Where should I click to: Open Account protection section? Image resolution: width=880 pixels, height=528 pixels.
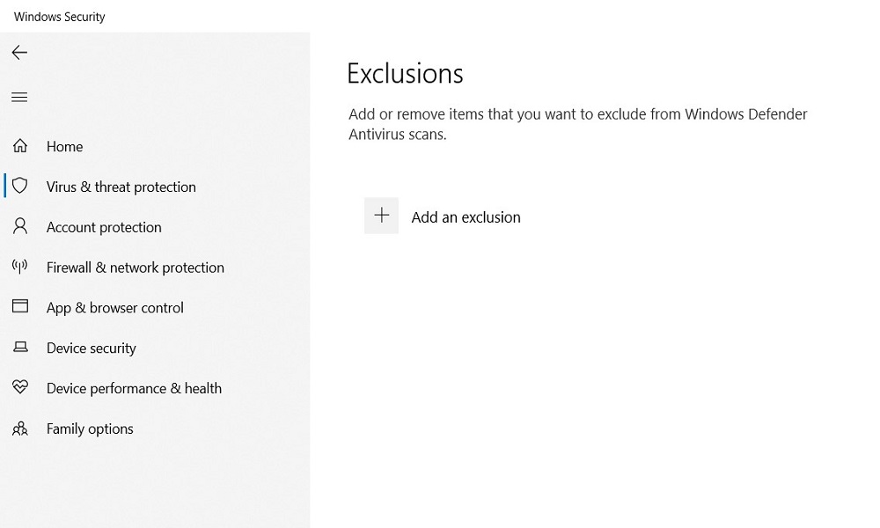click(104, 227)
